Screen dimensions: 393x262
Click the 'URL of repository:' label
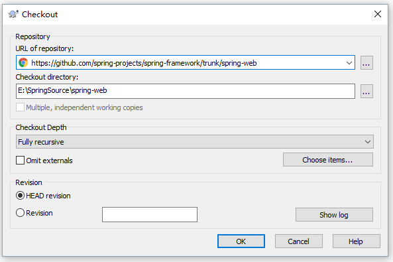click(44, 48)
